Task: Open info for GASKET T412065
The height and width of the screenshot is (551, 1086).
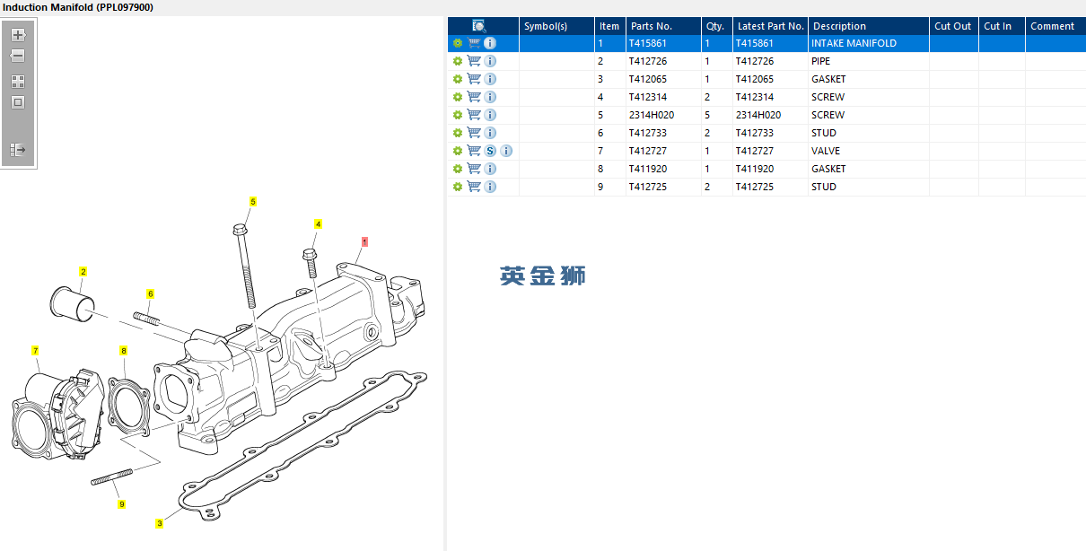Action: [490, 79]
